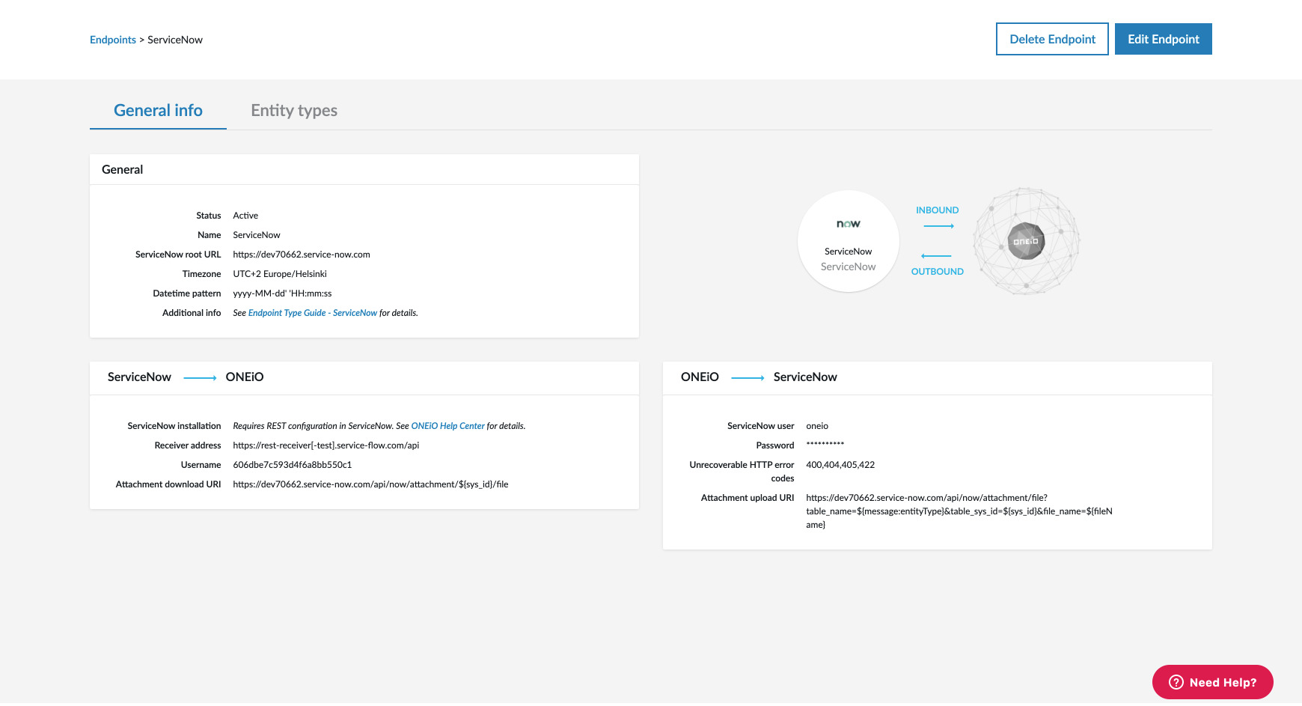
Task: Open the Entity types tab
Action: pos(294,110)
